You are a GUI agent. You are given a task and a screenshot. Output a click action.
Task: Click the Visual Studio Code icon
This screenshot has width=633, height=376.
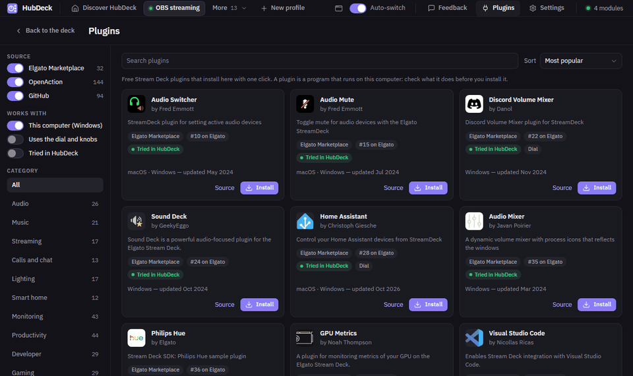(x=474, y=338)
